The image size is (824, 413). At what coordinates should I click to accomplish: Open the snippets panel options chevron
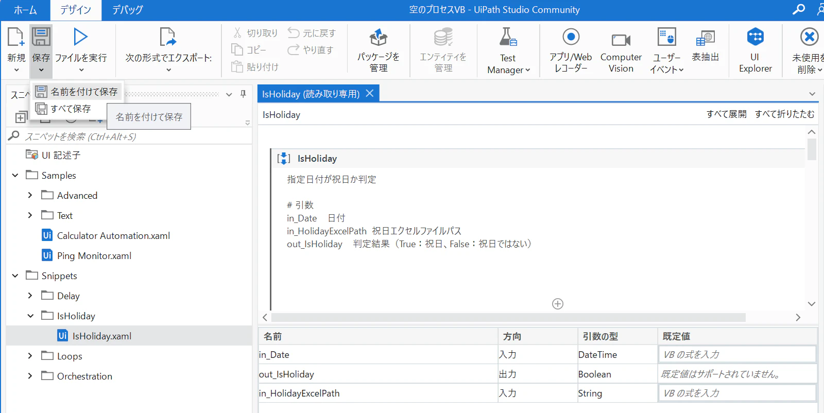coord(229,94)
